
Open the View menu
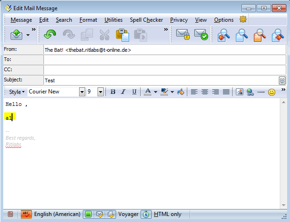201,20
